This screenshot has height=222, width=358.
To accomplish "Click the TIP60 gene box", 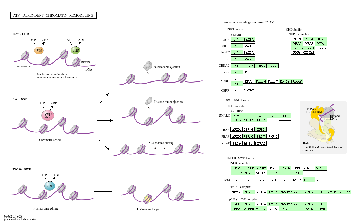I will [321, 209].
